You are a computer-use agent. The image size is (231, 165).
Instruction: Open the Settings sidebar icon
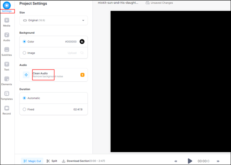tap(7, 5)
